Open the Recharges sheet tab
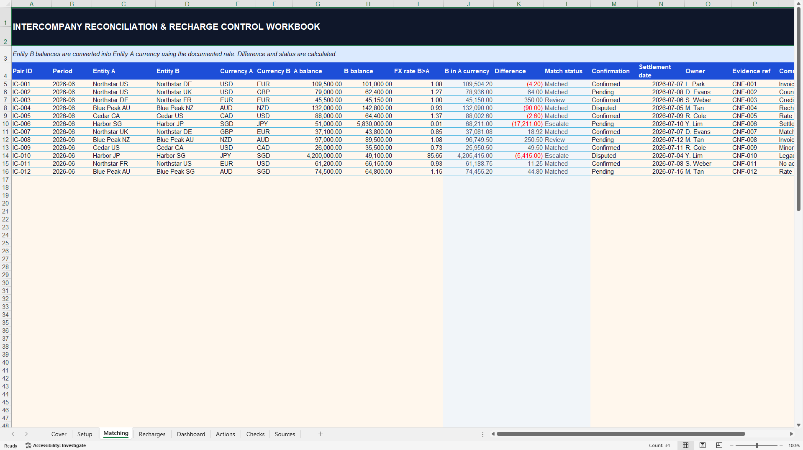 (x=152, y=434)
